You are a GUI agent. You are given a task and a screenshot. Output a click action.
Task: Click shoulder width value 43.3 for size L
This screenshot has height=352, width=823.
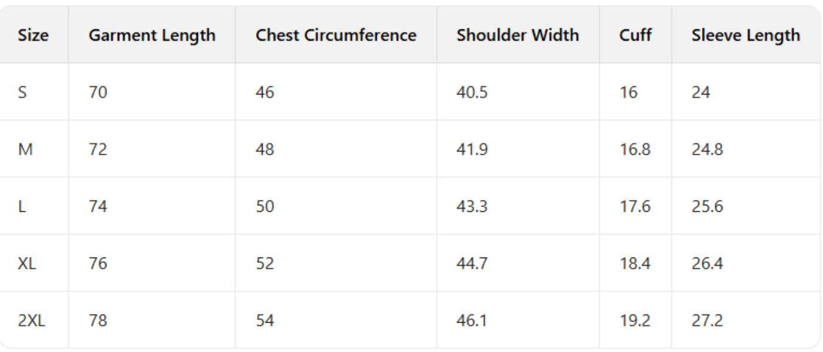coord(472,207)
